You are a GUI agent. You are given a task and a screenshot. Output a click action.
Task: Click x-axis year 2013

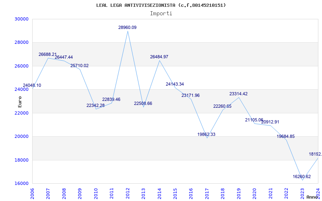tap(143, 193)
